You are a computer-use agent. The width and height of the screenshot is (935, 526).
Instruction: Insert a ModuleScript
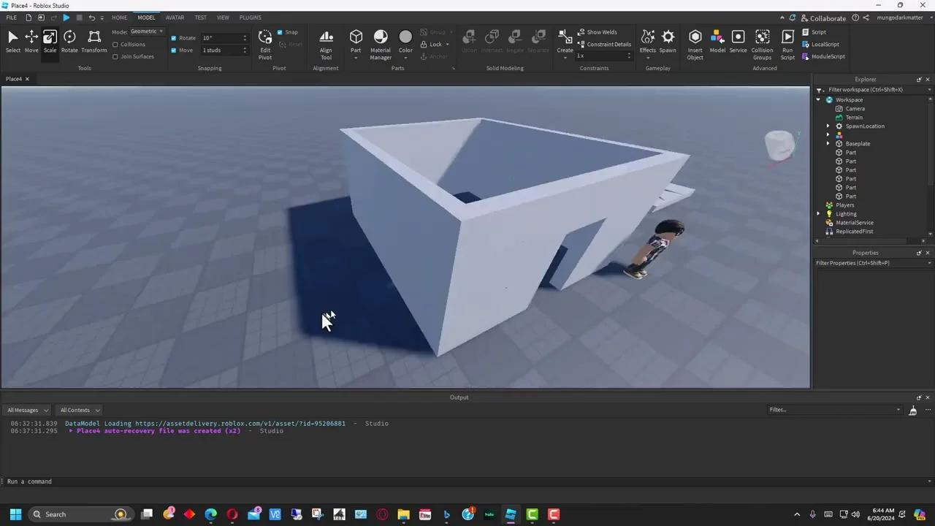[823, 56]
